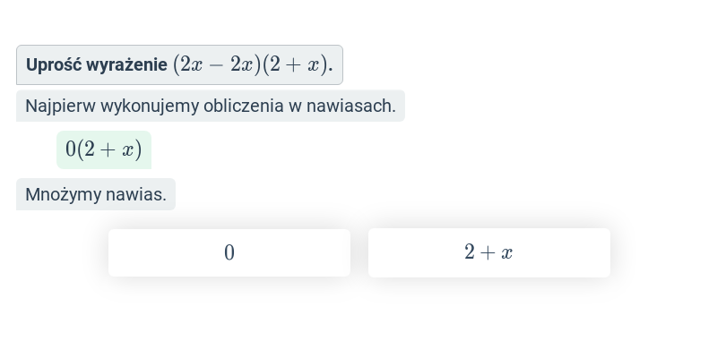Click the word 'wykonujemy' in the first hint
The width and height of the screenshot is (717, 358).
150,107
